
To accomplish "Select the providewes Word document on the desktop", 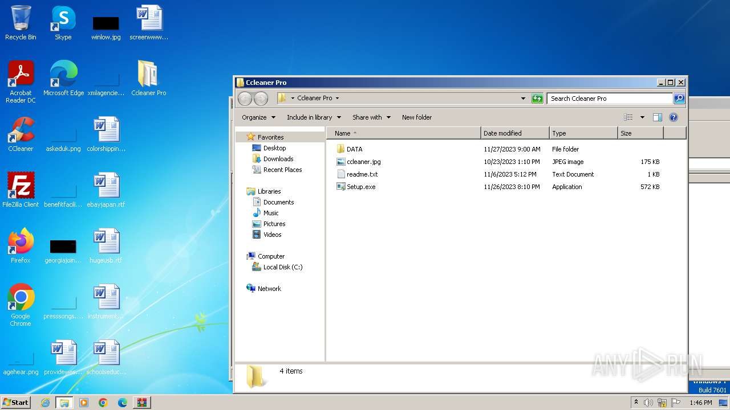I will (x=63, y=358).
